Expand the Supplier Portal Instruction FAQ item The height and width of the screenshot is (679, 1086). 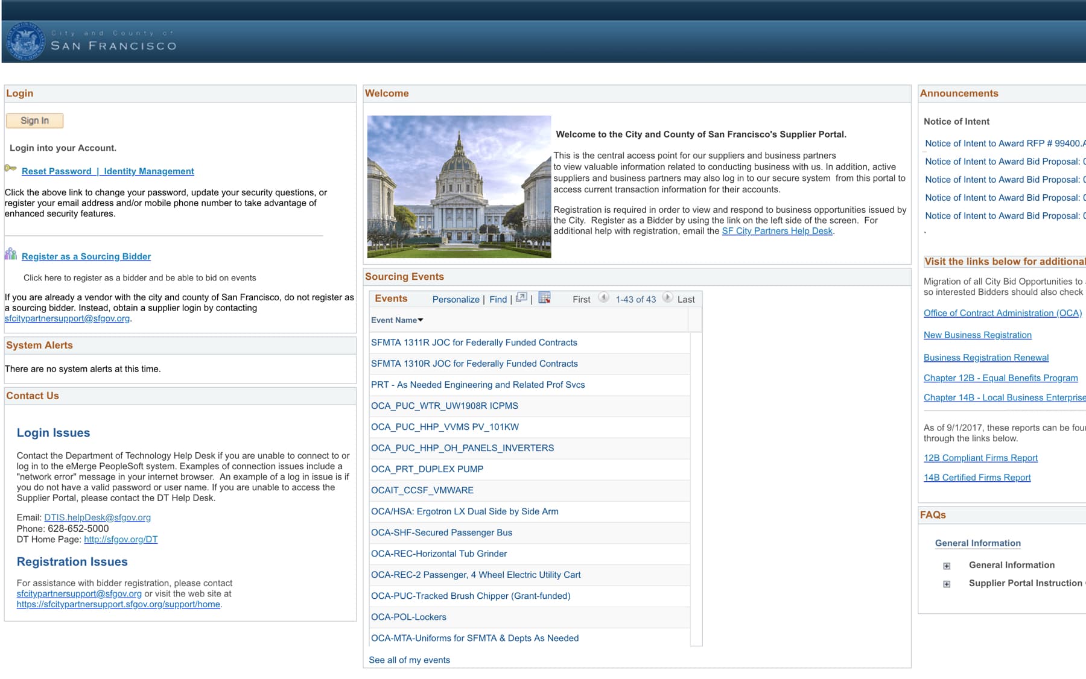(947, 584)
